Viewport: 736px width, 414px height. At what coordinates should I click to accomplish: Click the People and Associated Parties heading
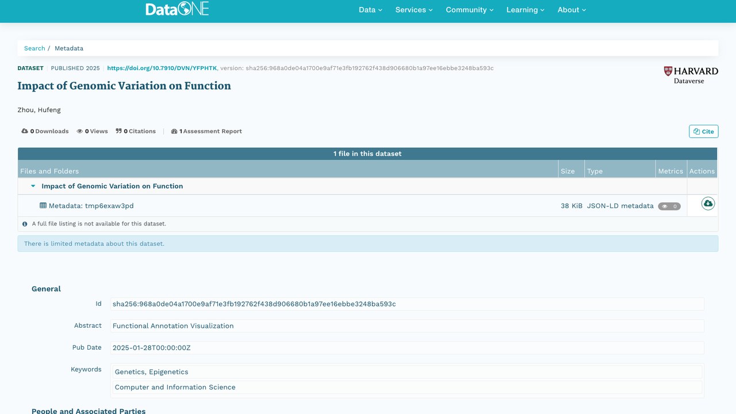tap(89, 411)
